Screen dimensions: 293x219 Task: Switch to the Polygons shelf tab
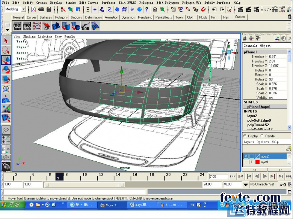(x=61, y=17)
